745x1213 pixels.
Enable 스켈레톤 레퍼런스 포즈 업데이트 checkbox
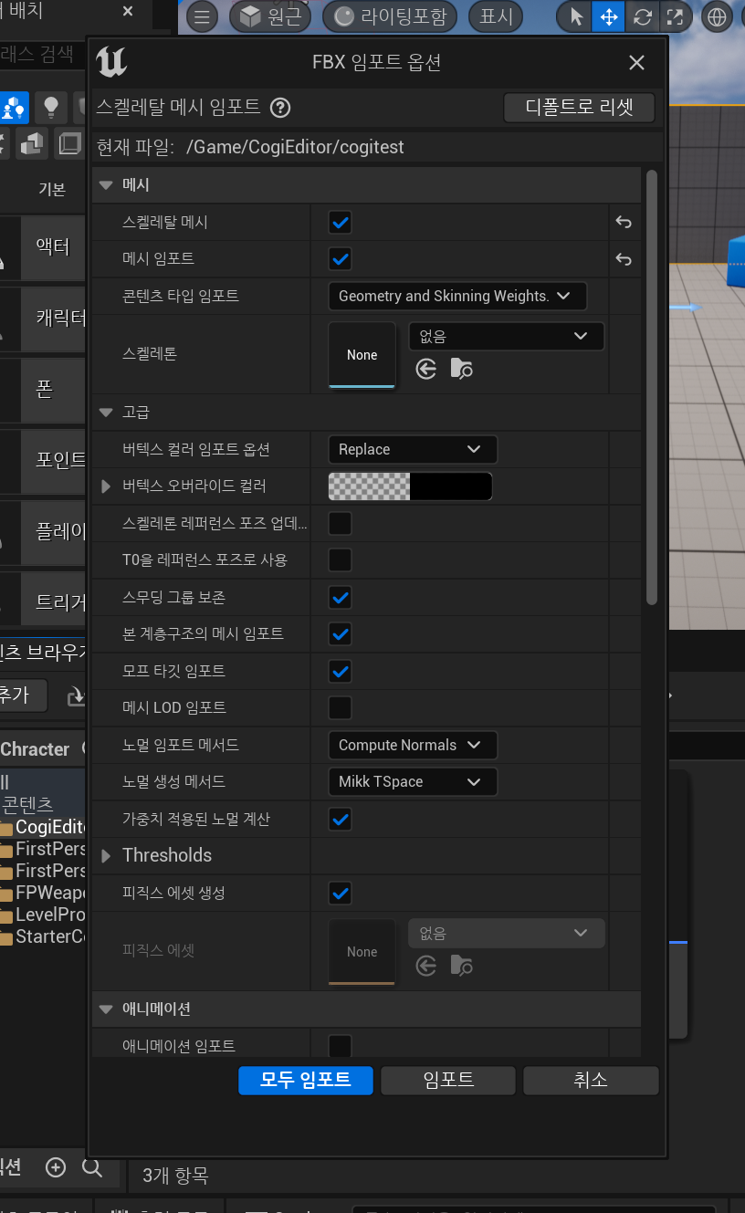[x=341, y=523]
